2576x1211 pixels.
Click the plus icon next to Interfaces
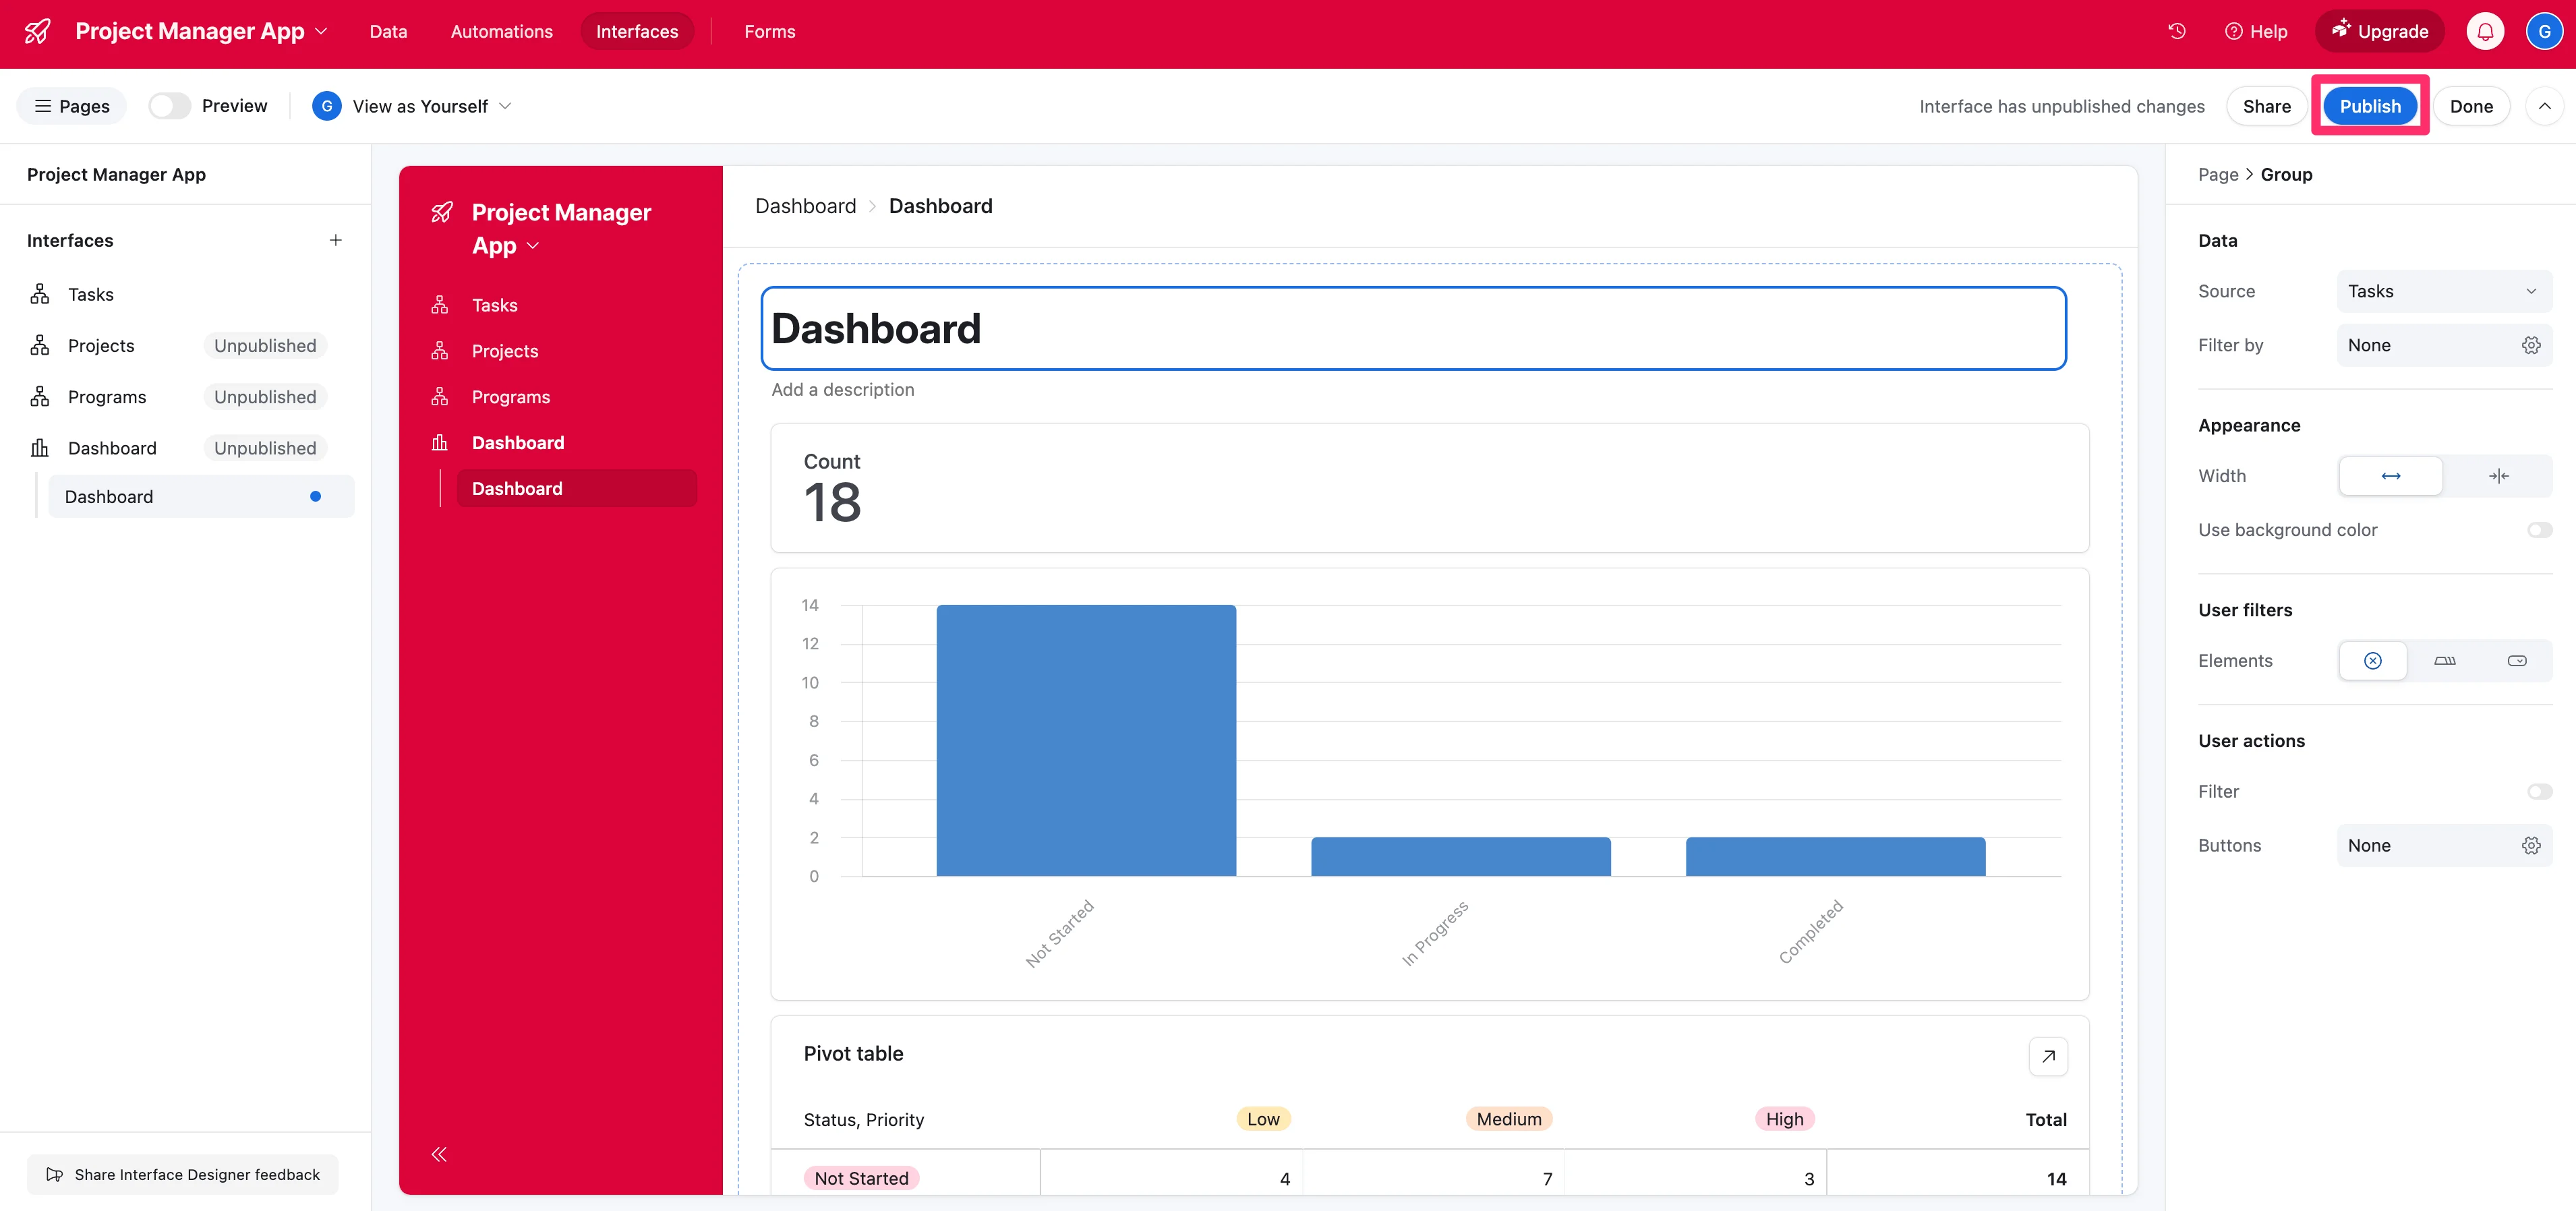point(336,240)
